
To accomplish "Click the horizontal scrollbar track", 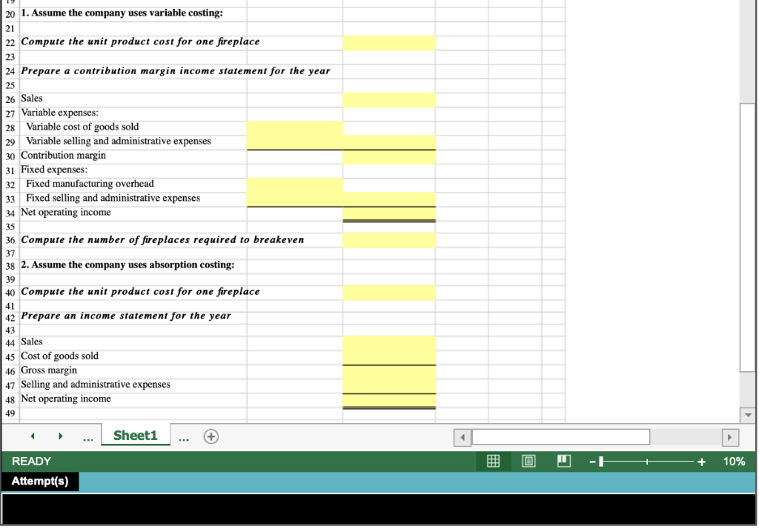I will click(x=560, y=436).
